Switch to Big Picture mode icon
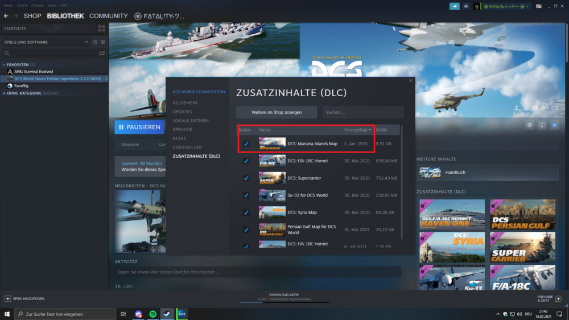This screenshot has width=569, height=320. tap(539, 6)
